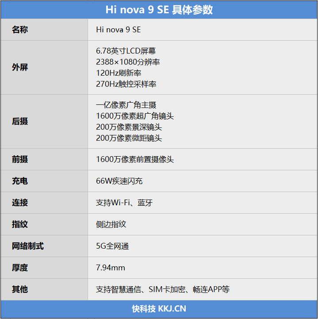Click '一亿像素广角主摄' text

tap(126, 105)
